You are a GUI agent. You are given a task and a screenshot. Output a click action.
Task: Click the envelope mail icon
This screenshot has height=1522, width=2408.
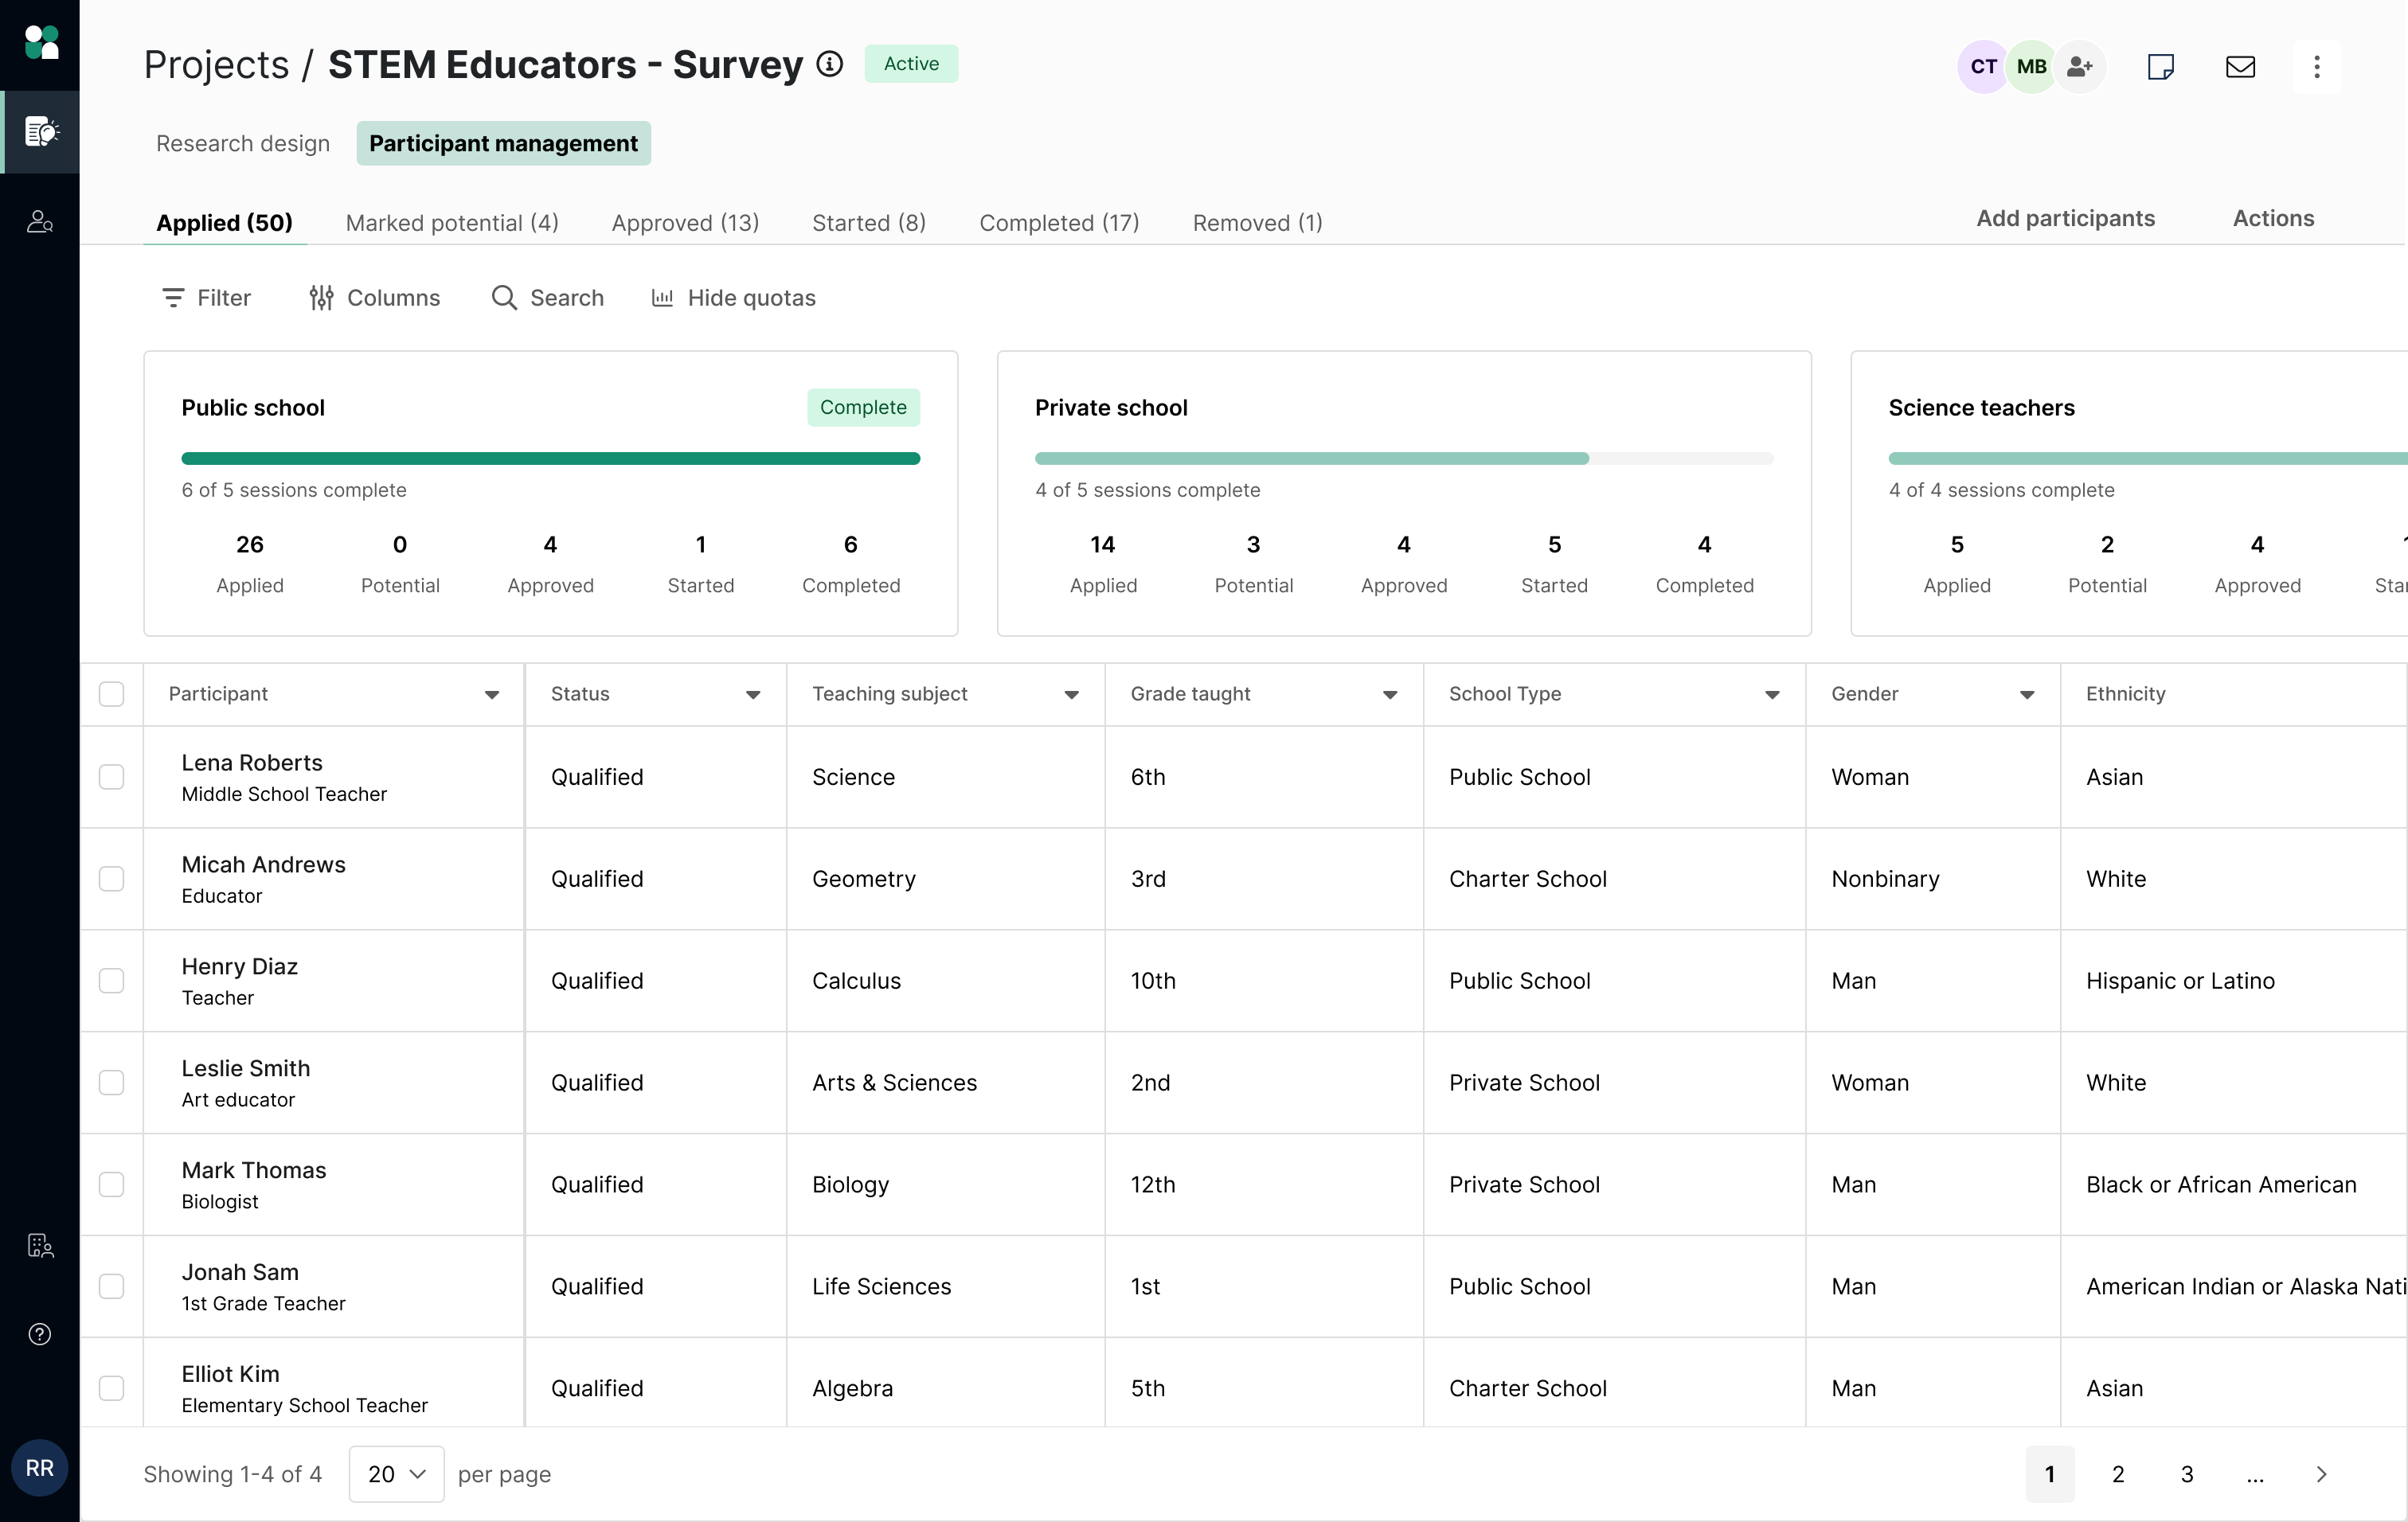[x=2240, y=67]
